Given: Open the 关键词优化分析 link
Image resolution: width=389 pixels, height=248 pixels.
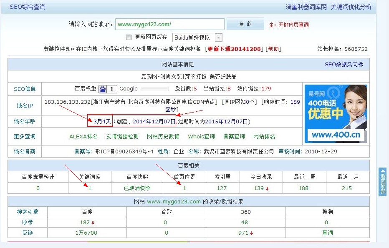Looking at the screenshot, I should click(351, 7).
